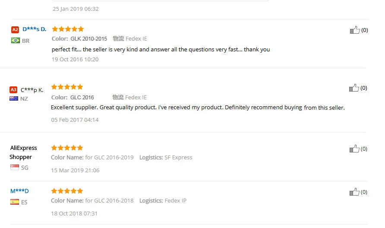
Task: Click the star rating above SF Express review
Action: tap(67, 148)
